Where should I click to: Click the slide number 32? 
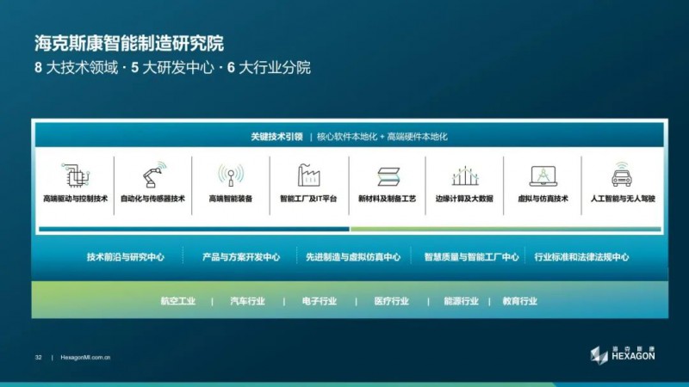[x=38, y=358]
